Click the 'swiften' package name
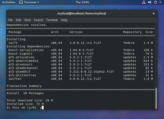Screen dimensions: 164x119 (15, 79)
